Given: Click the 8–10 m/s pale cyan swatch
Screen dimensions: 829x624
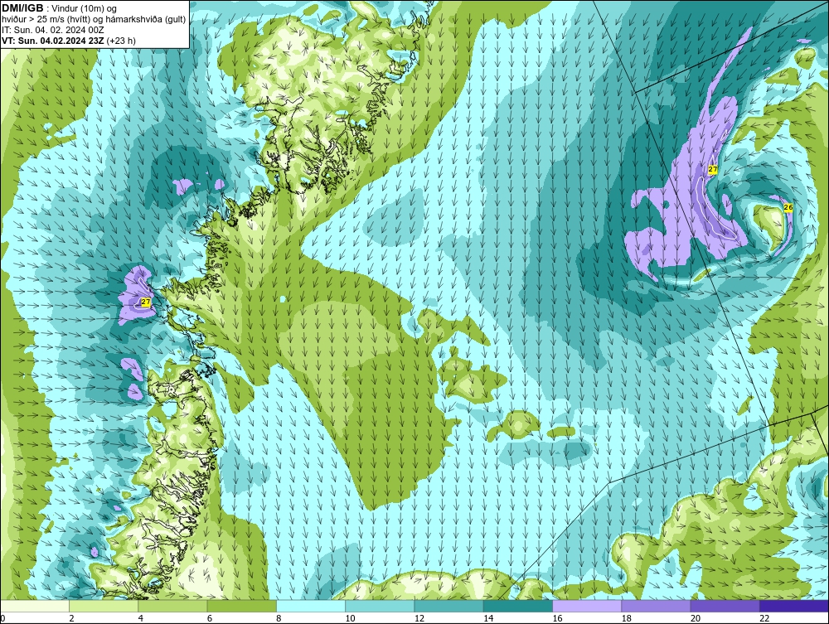Looking at the screenshot, I should click(311, 606).
